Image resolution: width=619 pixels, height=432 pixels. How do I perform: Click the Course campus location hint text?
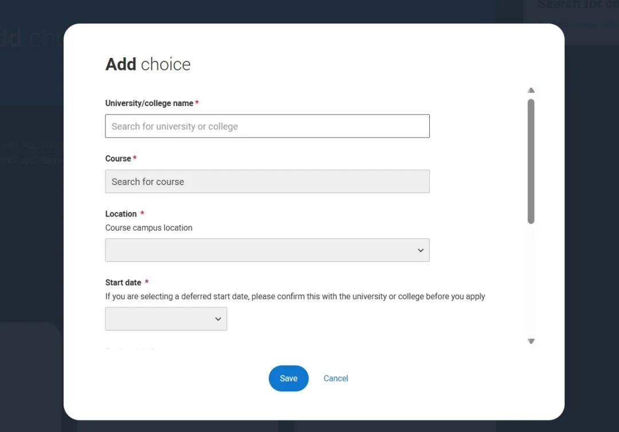click(x=149, y=228)
